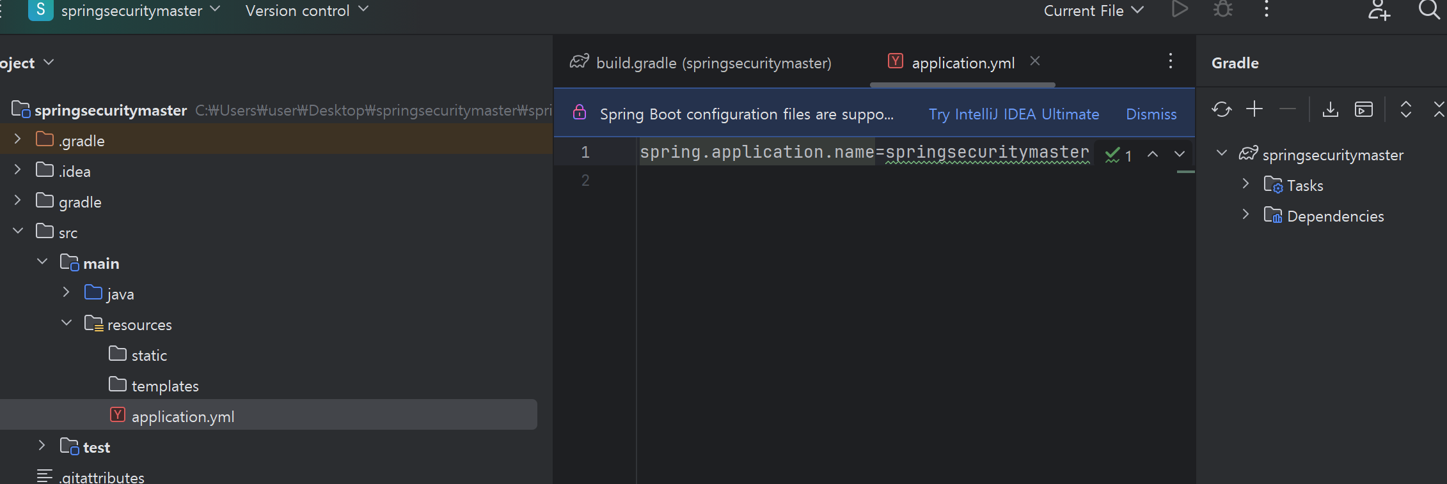Image resolution: width=1447 pixels, height=484 pixels.
Task: Open the springsecuritymaster project dropdown
Action: click(x=140, y=10)
